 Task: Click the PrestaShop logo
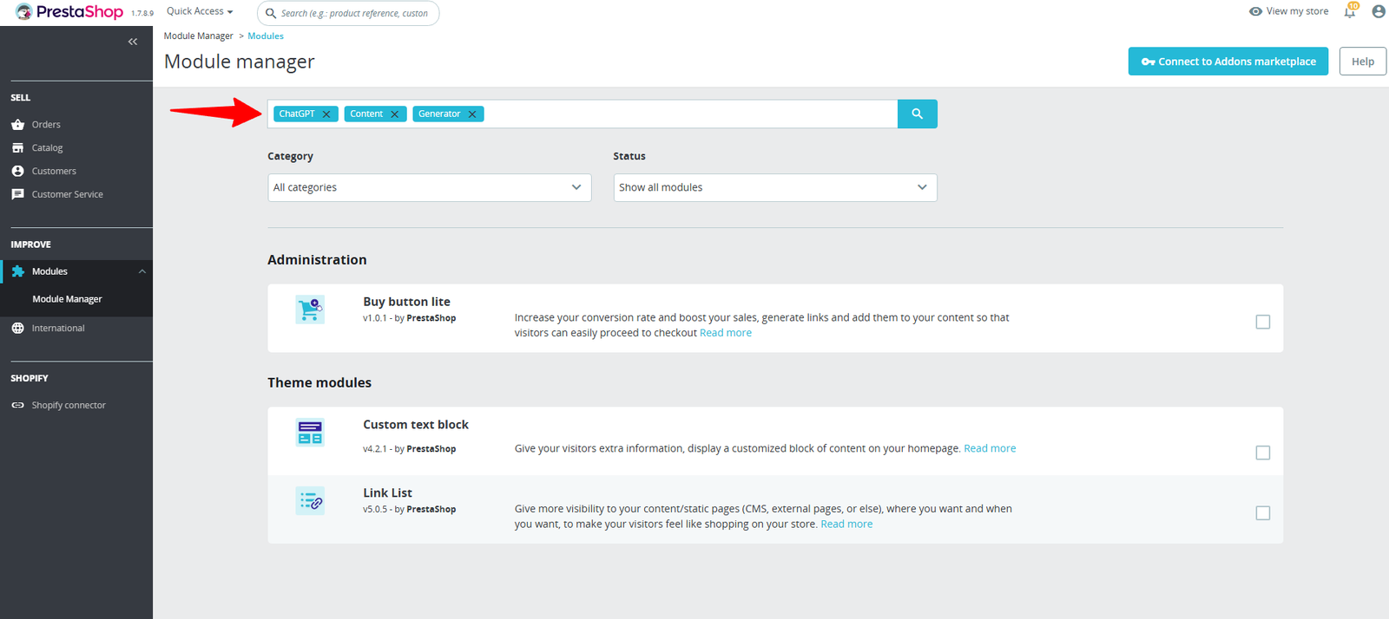pyautogui.click(x=69, y=12)
